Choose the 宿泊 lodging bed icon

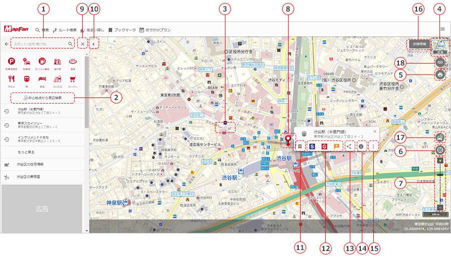(42, 78)
